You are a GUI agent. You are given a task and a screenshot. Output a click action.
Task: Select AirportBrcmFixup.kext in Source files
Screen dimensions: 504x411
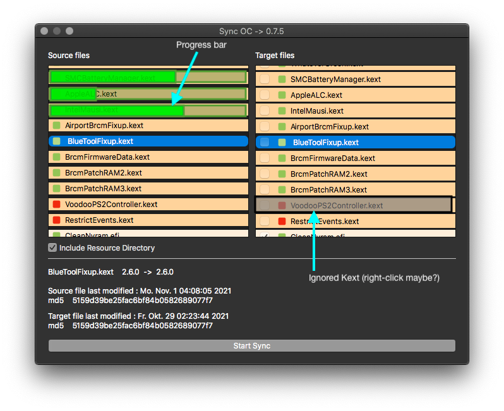coord(148,126)
